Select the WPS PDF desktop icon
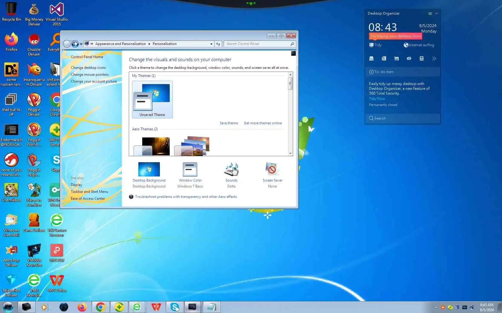 click(x=57, y=253)
